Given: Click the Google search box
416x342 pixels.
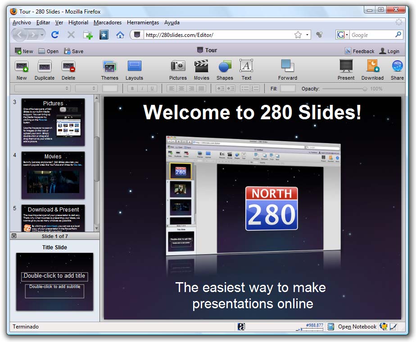Looking at the screenshot, I should (x=372, y=35).
